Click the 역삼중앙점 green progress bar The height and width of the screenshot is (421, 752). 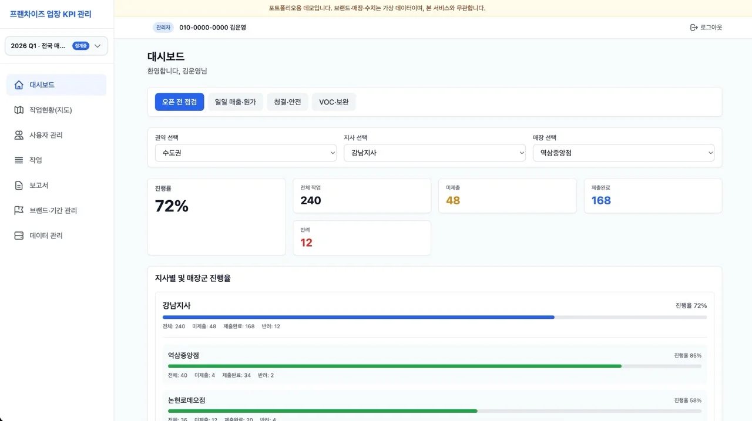tap(435, 366)
